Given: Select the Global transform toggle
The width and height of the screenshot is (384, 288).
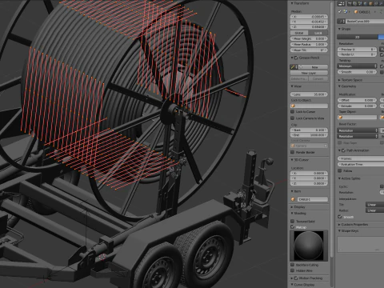Looking at the screenshot, I should tap(300, 33).
